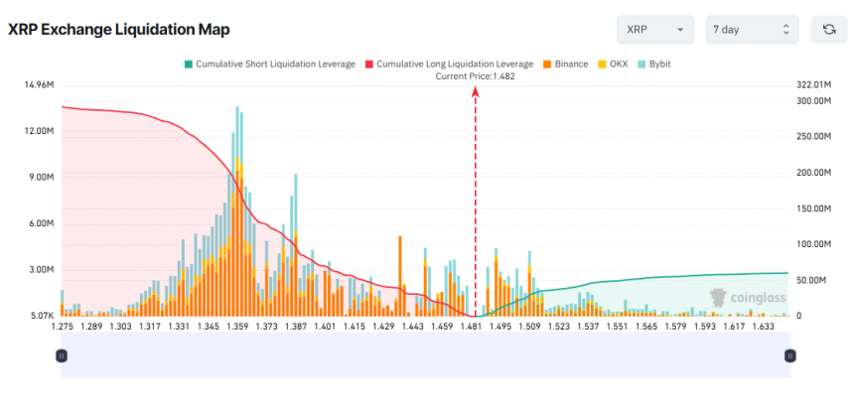Open the 7 day timeframe selector
The height and width of the screenshot is (408, 854).
(752, 30)
